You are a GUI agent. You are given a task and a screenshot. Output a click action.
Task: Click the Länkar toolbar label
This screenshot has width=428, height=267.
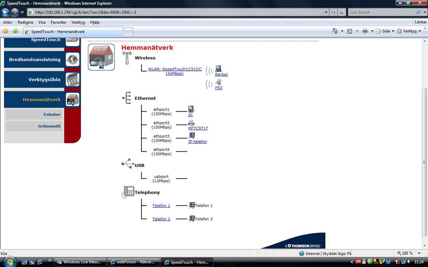[x=421, y=22]
